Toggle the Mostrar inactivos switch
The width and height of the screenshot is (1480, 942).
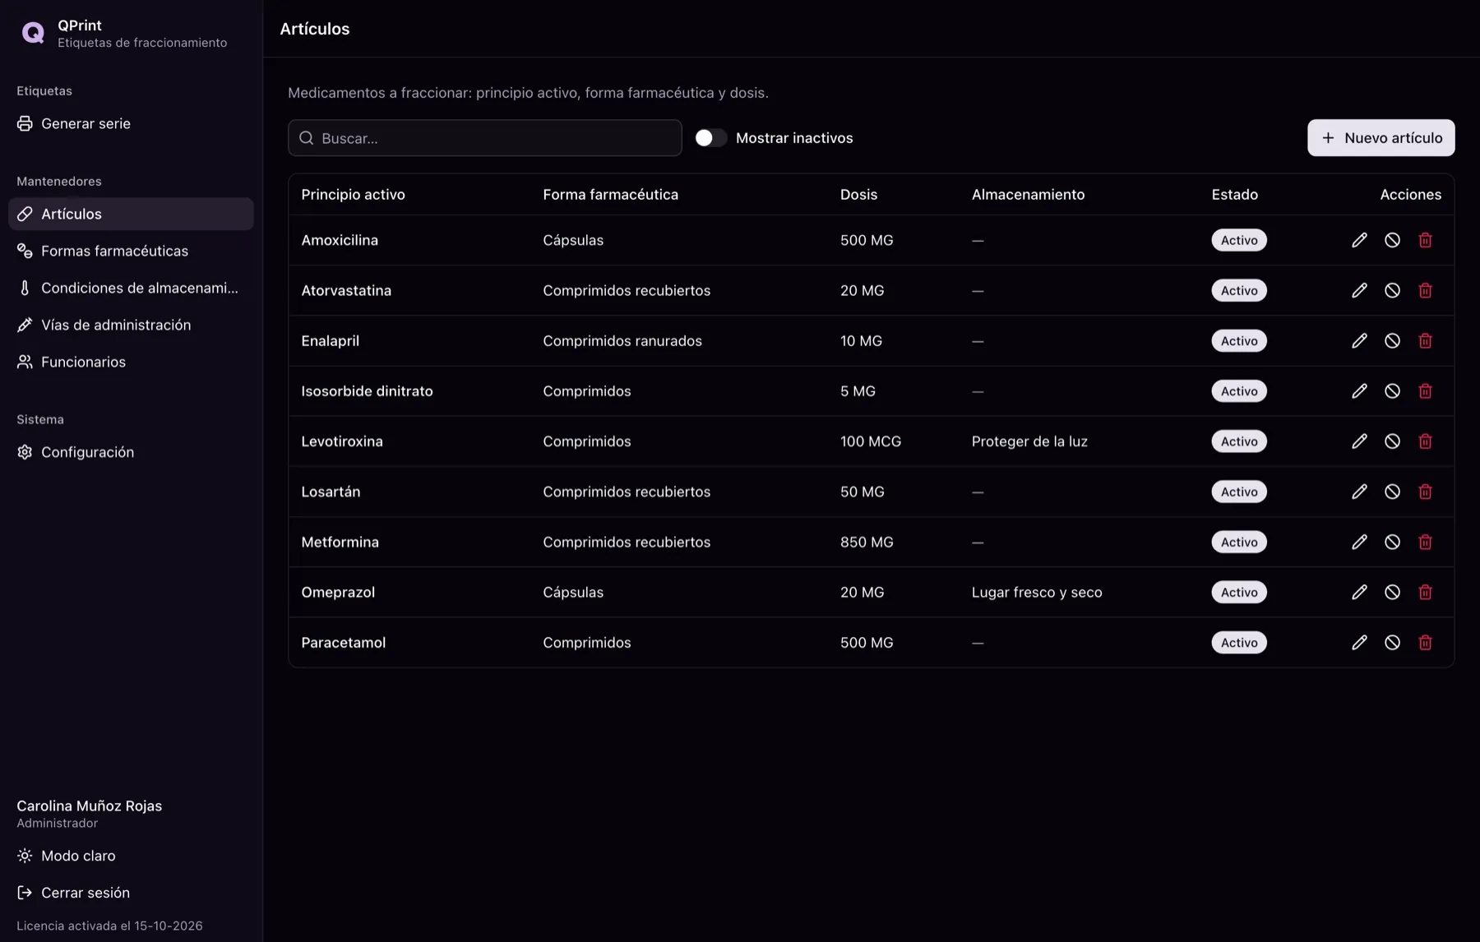coord(710,138)
